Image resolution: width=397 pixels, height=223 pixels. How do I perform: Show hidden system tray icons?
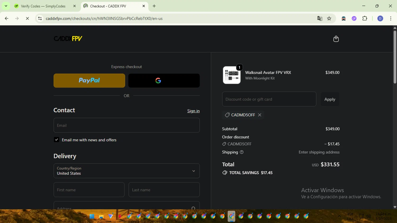coord(339,216)
